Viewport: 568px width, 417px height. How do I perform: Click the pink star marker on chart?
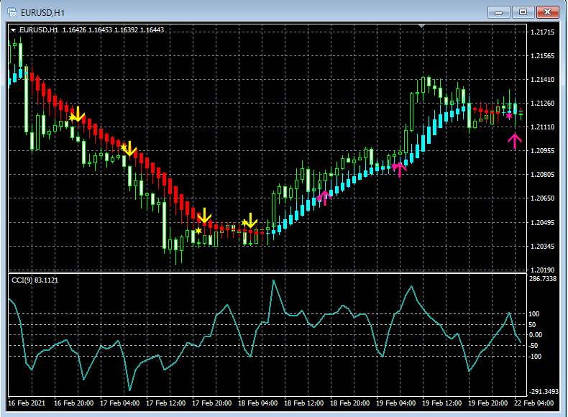[509, 116]
